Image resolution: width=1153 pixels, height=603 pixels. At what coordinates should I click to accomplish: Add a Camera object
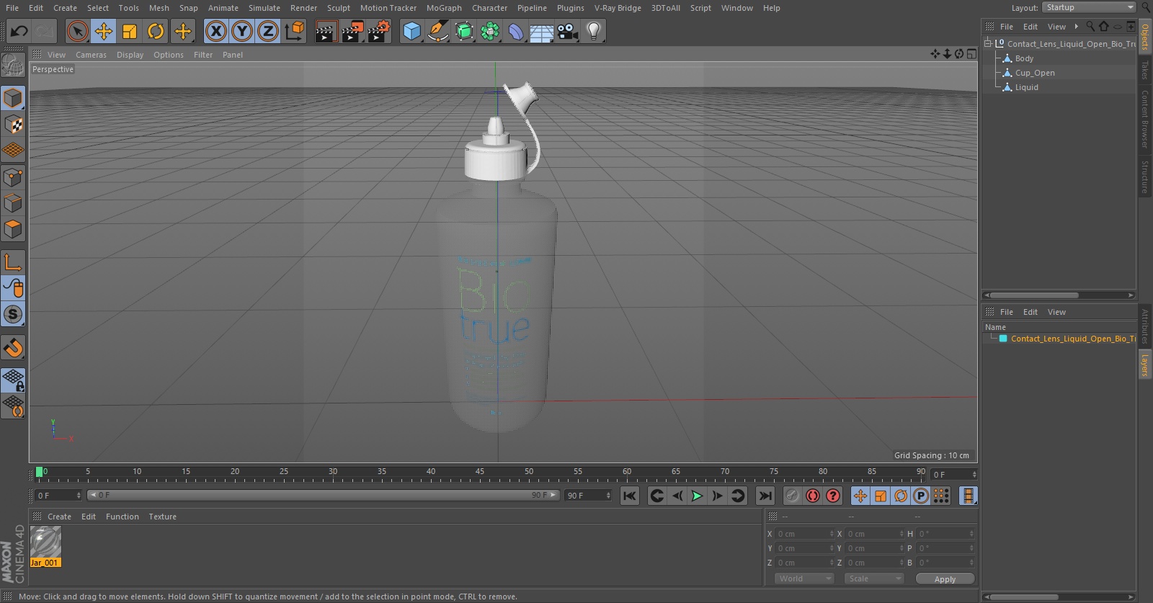coord(568,31)
